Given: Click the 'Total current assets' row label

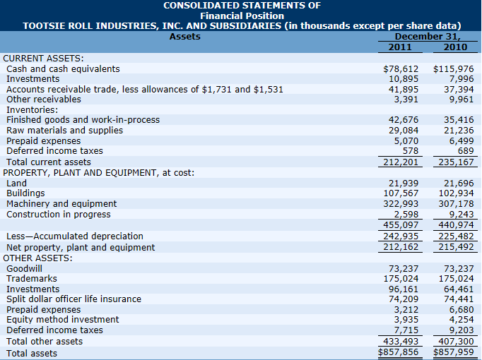Looking at the screenshot, I should 49,162.
